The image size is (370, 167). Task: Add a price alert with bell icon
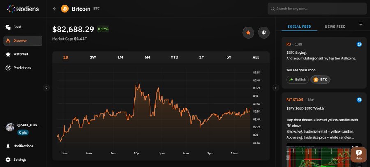[264, 33]
